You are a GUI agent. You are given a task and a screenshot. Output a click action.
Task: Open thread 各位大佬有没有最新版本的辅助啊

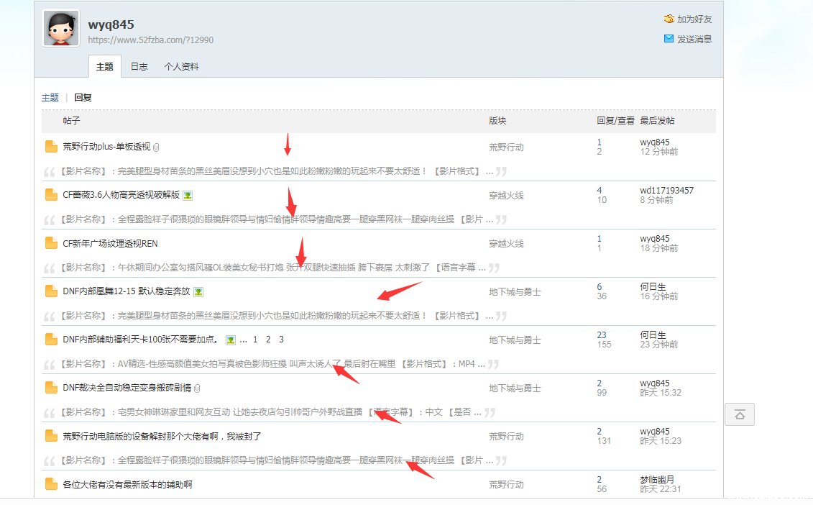pos(127,484)
